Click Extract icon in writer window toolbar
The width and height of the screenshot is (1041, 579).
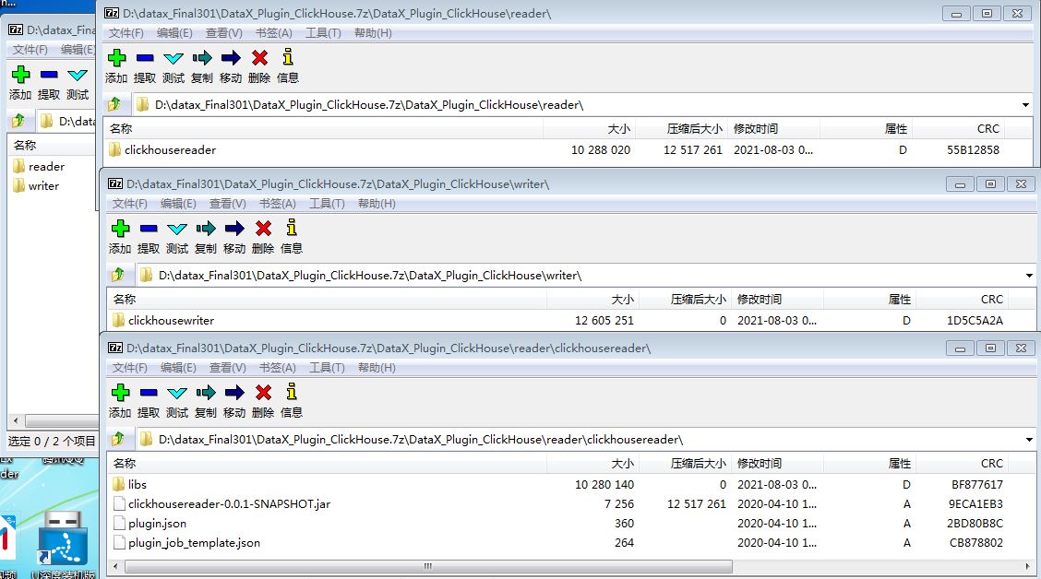tap(149, 228)
